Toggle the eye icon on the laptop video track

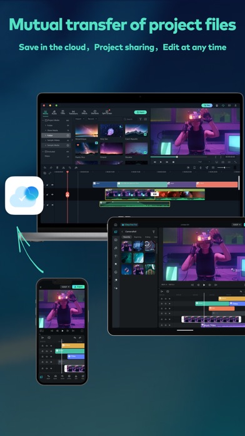[52, 195]
